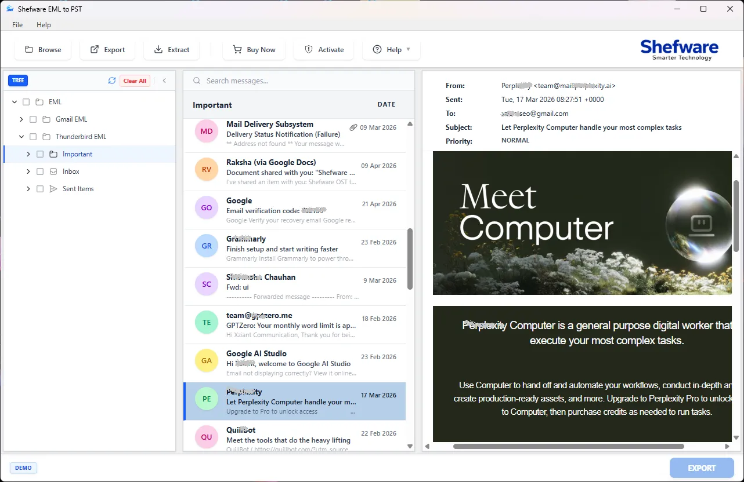
Task: Click the message list scroll-up arrow
Action: pyautogui.click(x=410, y=124)
